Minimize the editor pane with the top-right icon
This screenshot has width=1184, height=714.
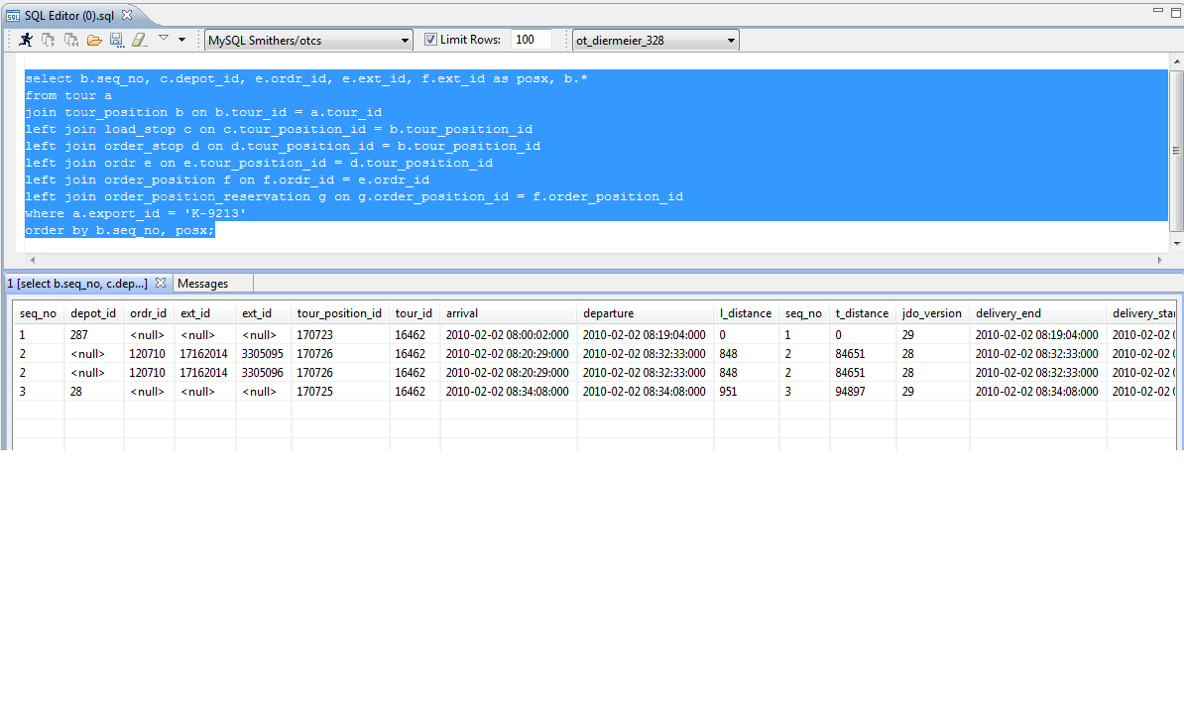click(x=1157, y=11)
